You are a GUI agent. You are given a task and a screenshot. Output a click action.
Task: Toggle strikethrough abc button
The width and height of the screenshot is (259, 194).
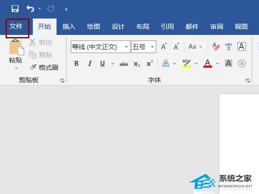point(124,64)
